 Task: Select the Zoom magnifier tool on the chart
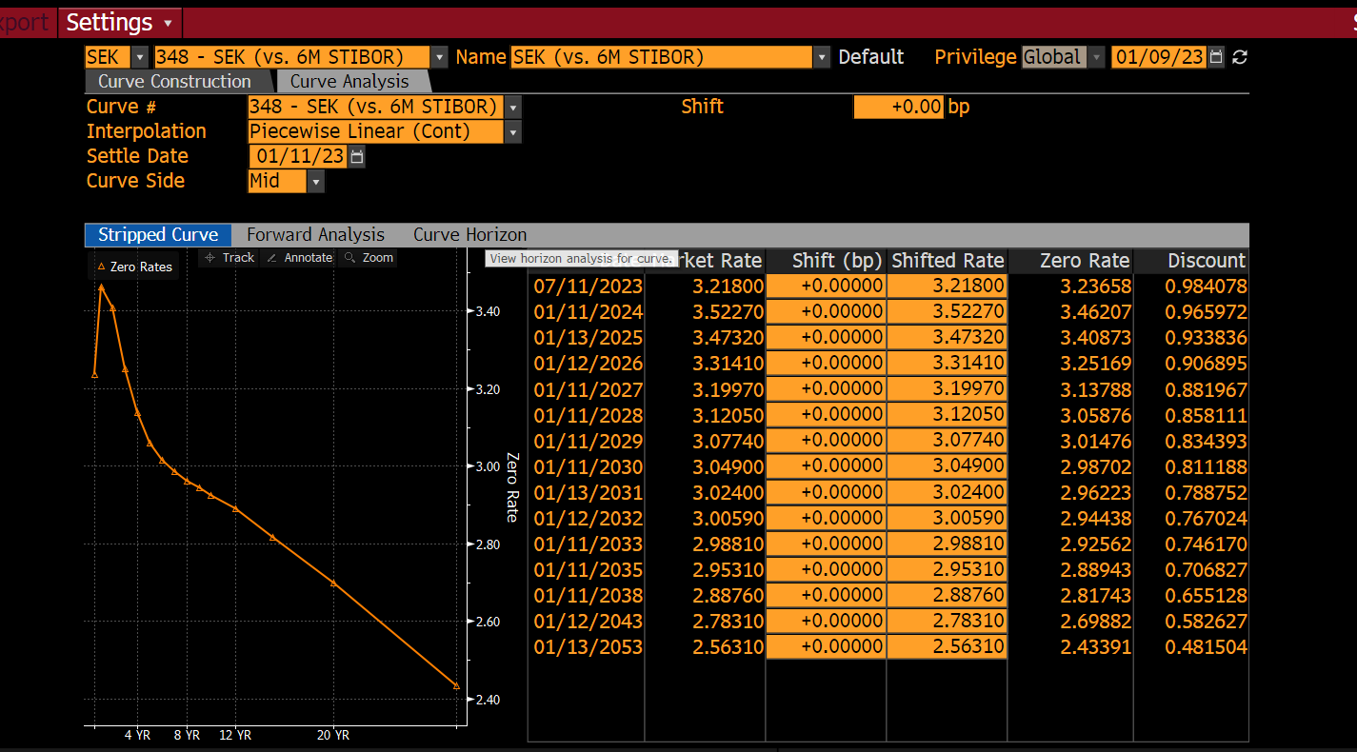click(x=368, y=257)
